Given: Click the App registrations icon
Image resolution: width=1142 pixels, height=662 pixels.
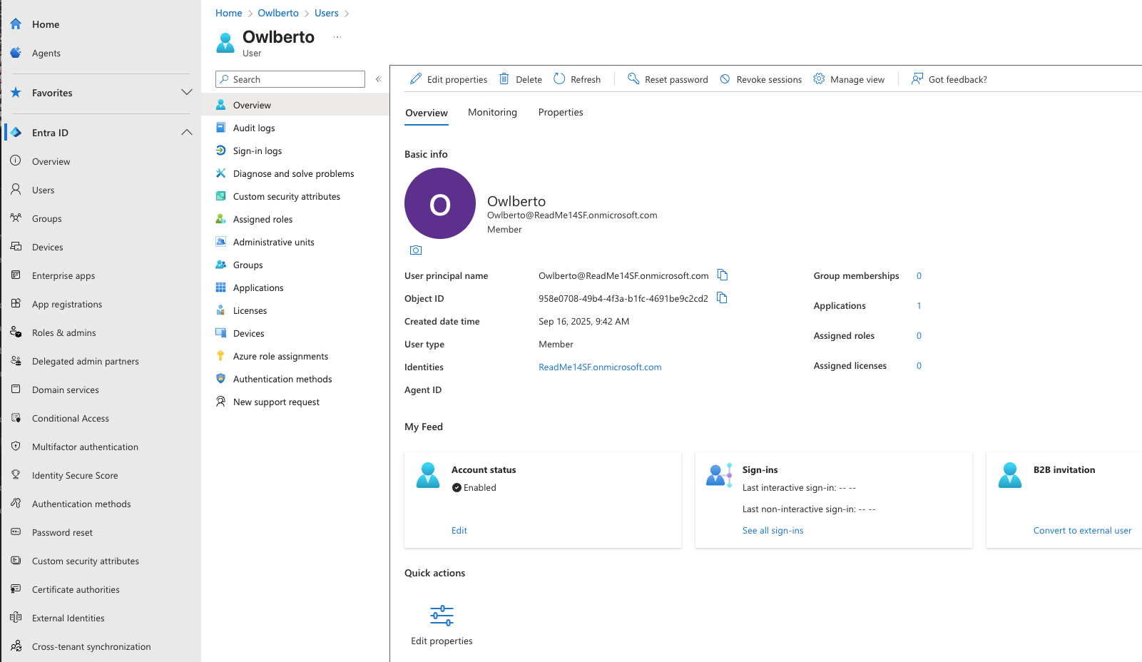Looking at the screenshot, I should pos(16,304).
